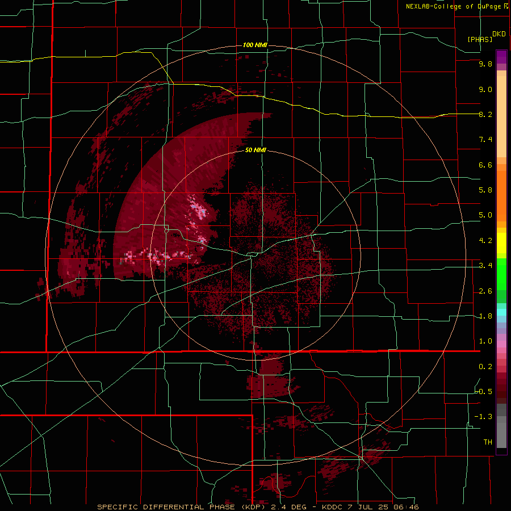Click the "TH" threshold label

[488, 442]
